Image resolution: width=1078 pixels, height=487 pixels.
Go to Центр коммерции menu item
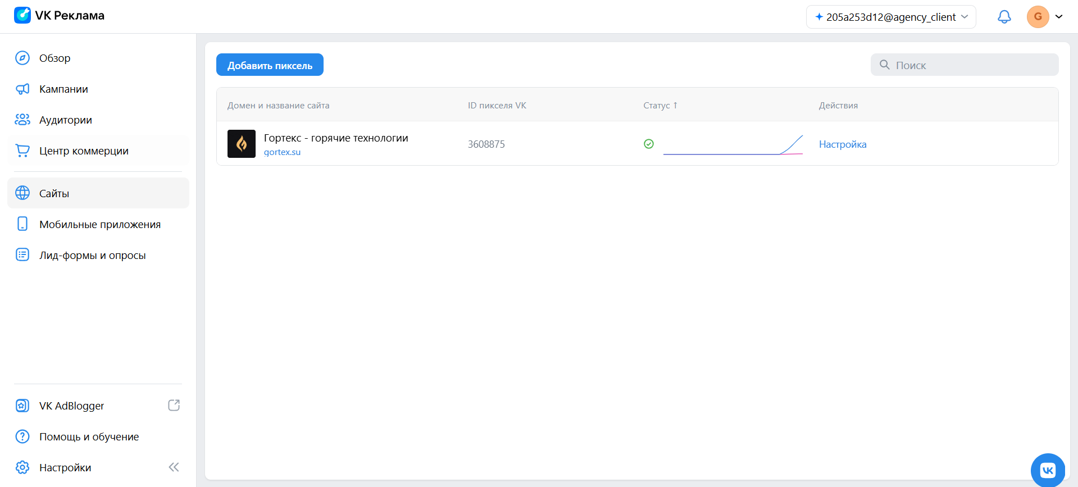(x=98, y=151)
